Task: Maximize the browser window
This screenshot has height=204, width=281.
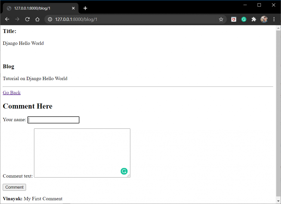Action: [x=259, y=5]
